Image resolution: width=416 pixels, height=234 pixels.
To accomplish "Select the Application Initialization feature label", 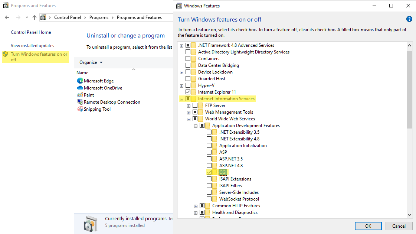I will [x=243, y=146].
